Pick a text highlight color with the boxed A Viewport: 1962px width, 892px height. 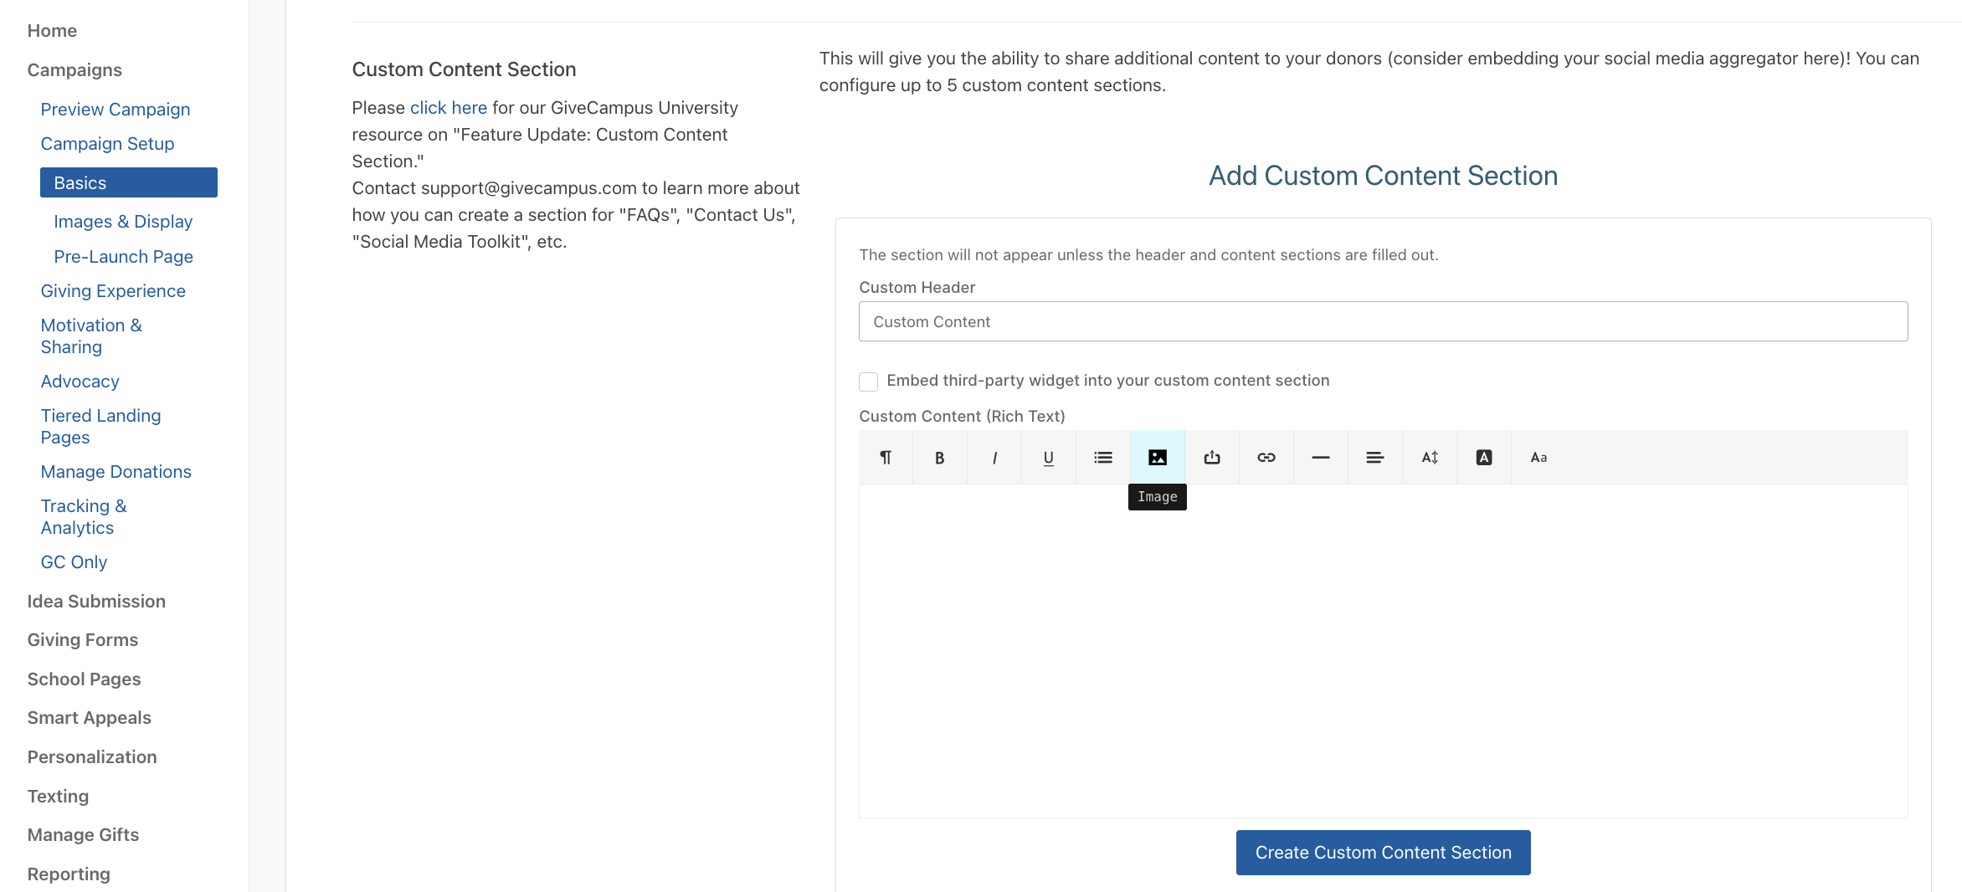[x=1483, y=457]
